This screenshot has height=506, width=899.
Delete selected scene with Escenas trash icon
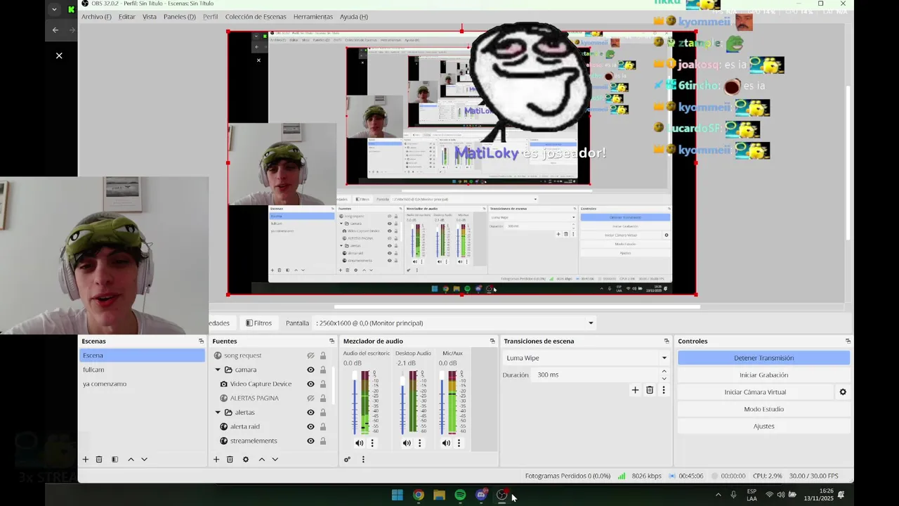pyautogui.click(x=99, y=460)
